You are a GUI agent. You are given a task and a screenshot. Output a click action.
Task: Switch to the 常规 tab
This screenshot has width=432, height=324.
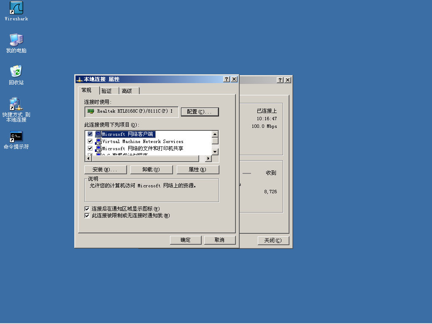(89, 90)
